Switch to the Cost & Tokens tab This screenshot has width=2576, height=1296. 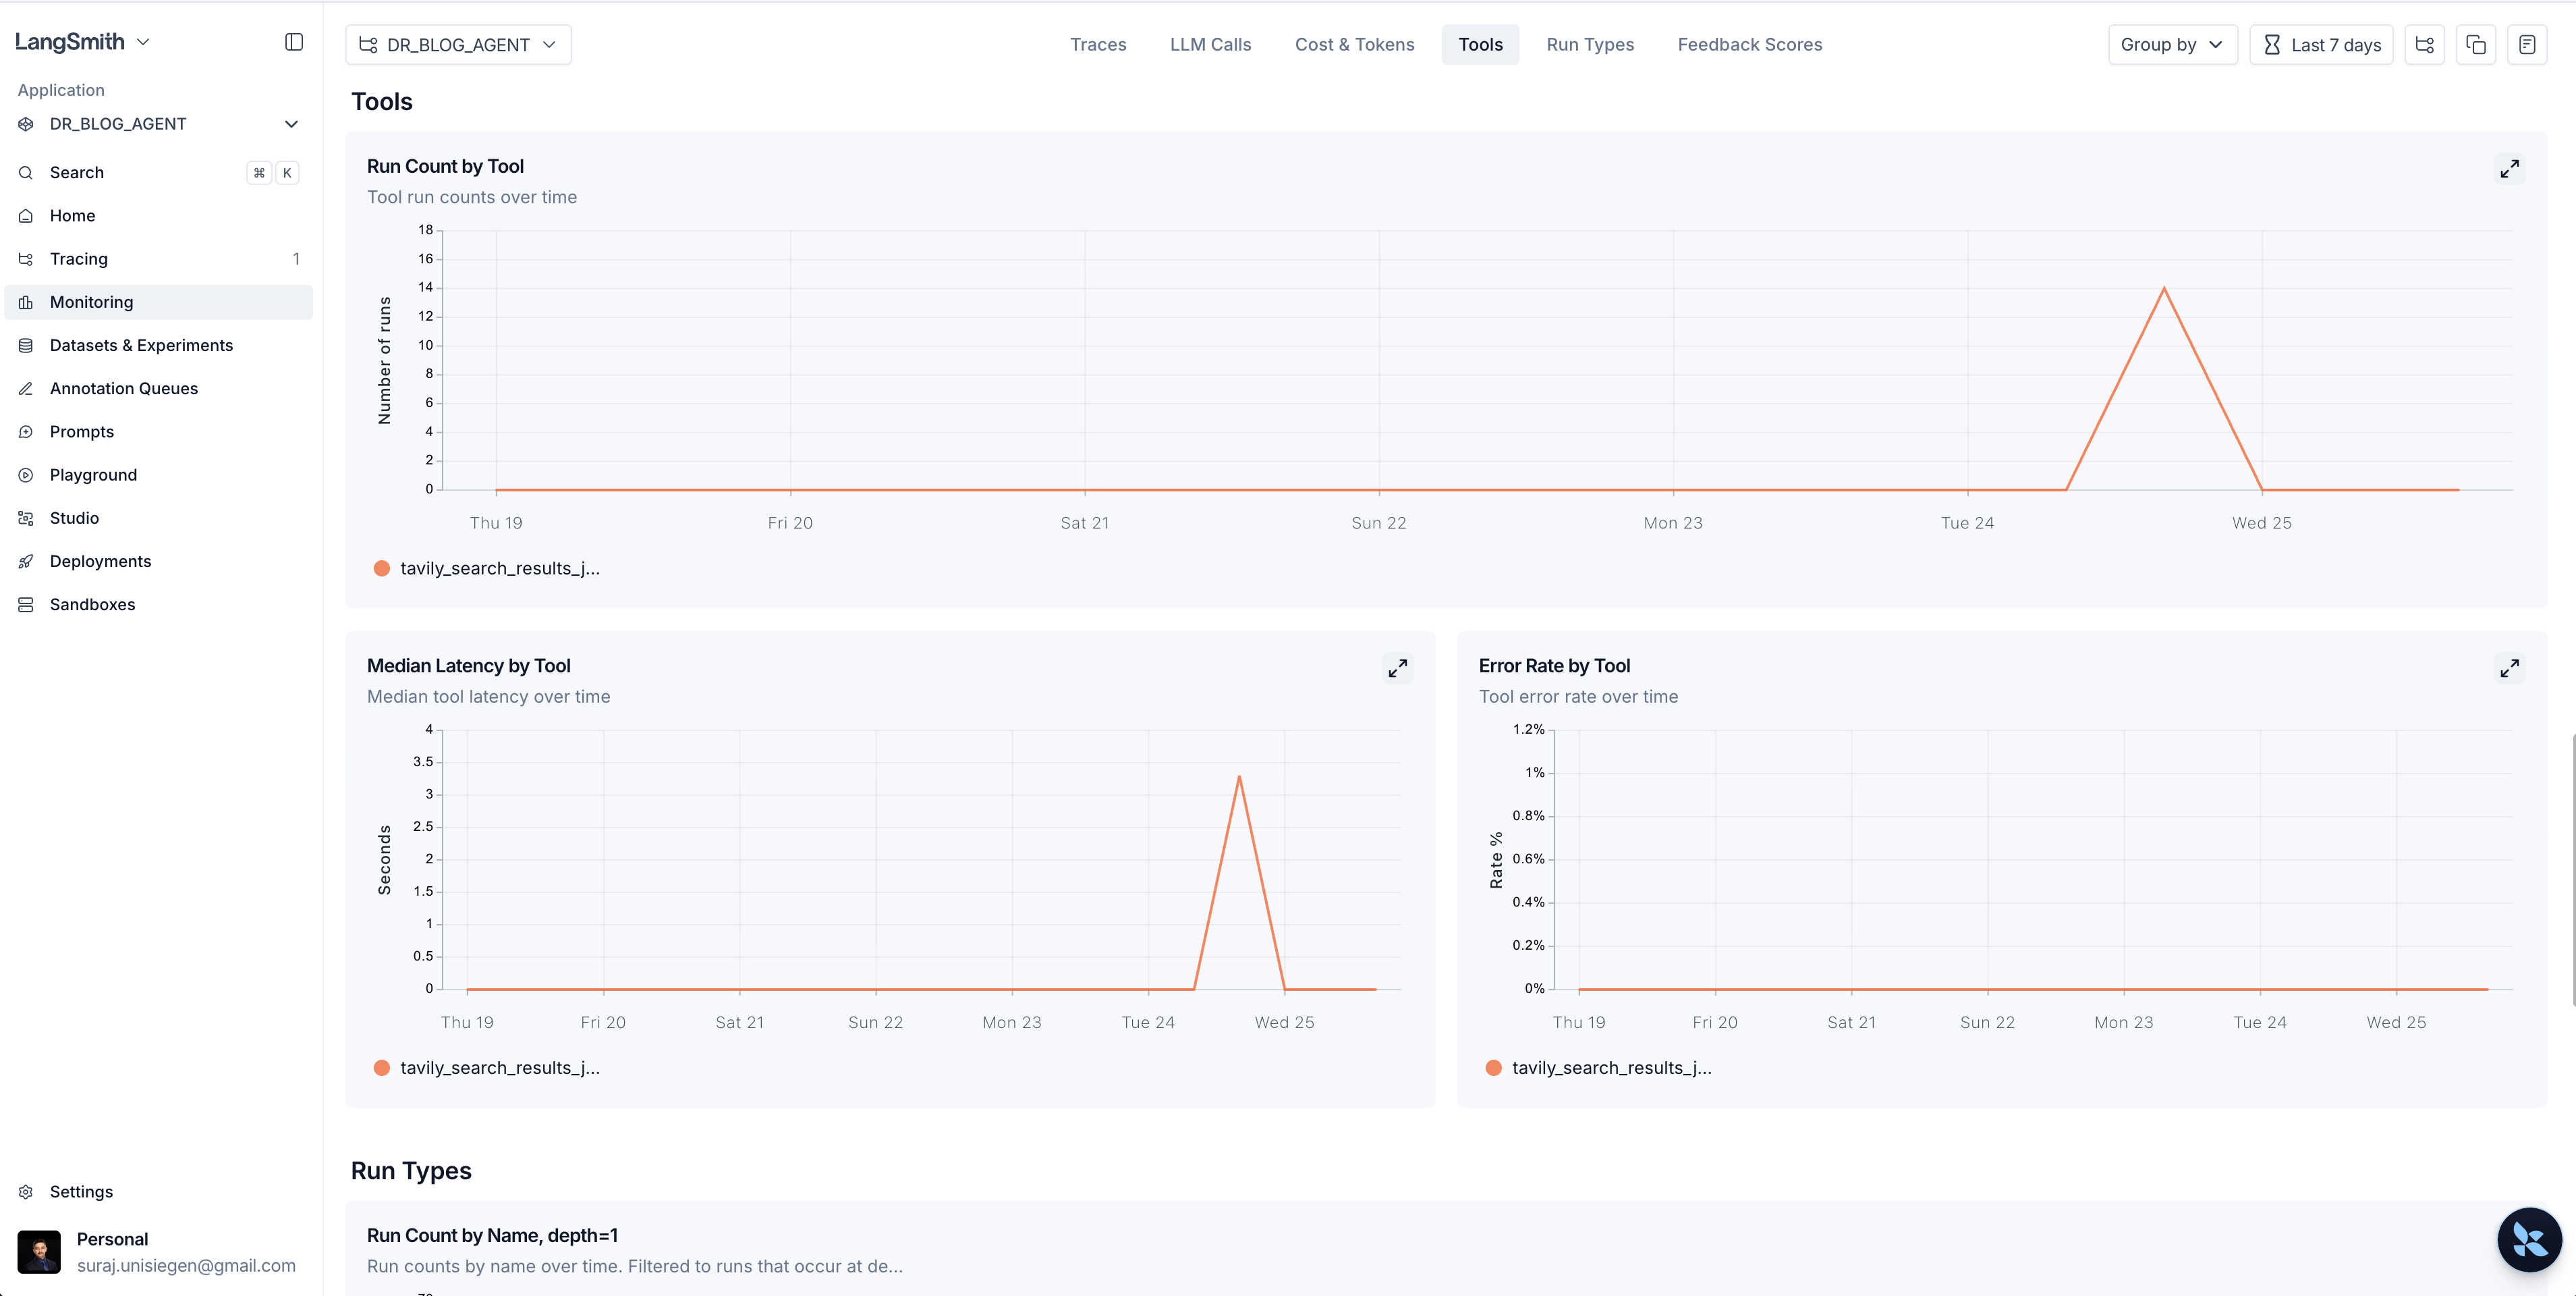(1354, 45)
